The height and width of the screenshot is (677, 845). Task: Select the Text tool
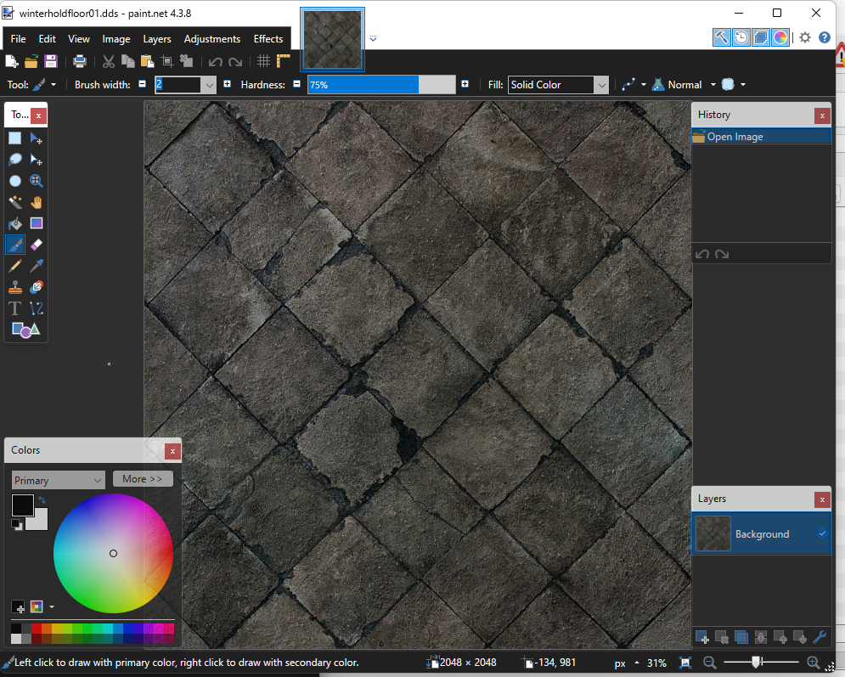click(15, 308)
